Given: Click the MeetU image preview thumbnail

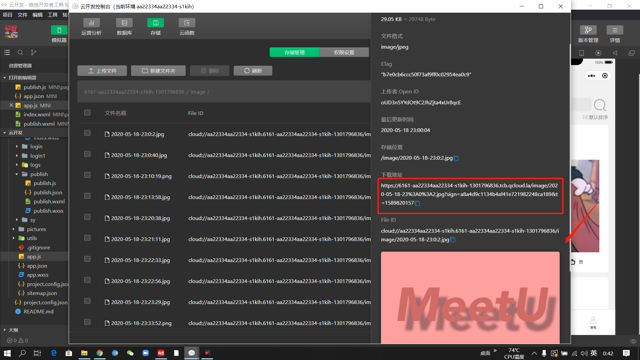Looking at the screenshot, I should point(470,297).
